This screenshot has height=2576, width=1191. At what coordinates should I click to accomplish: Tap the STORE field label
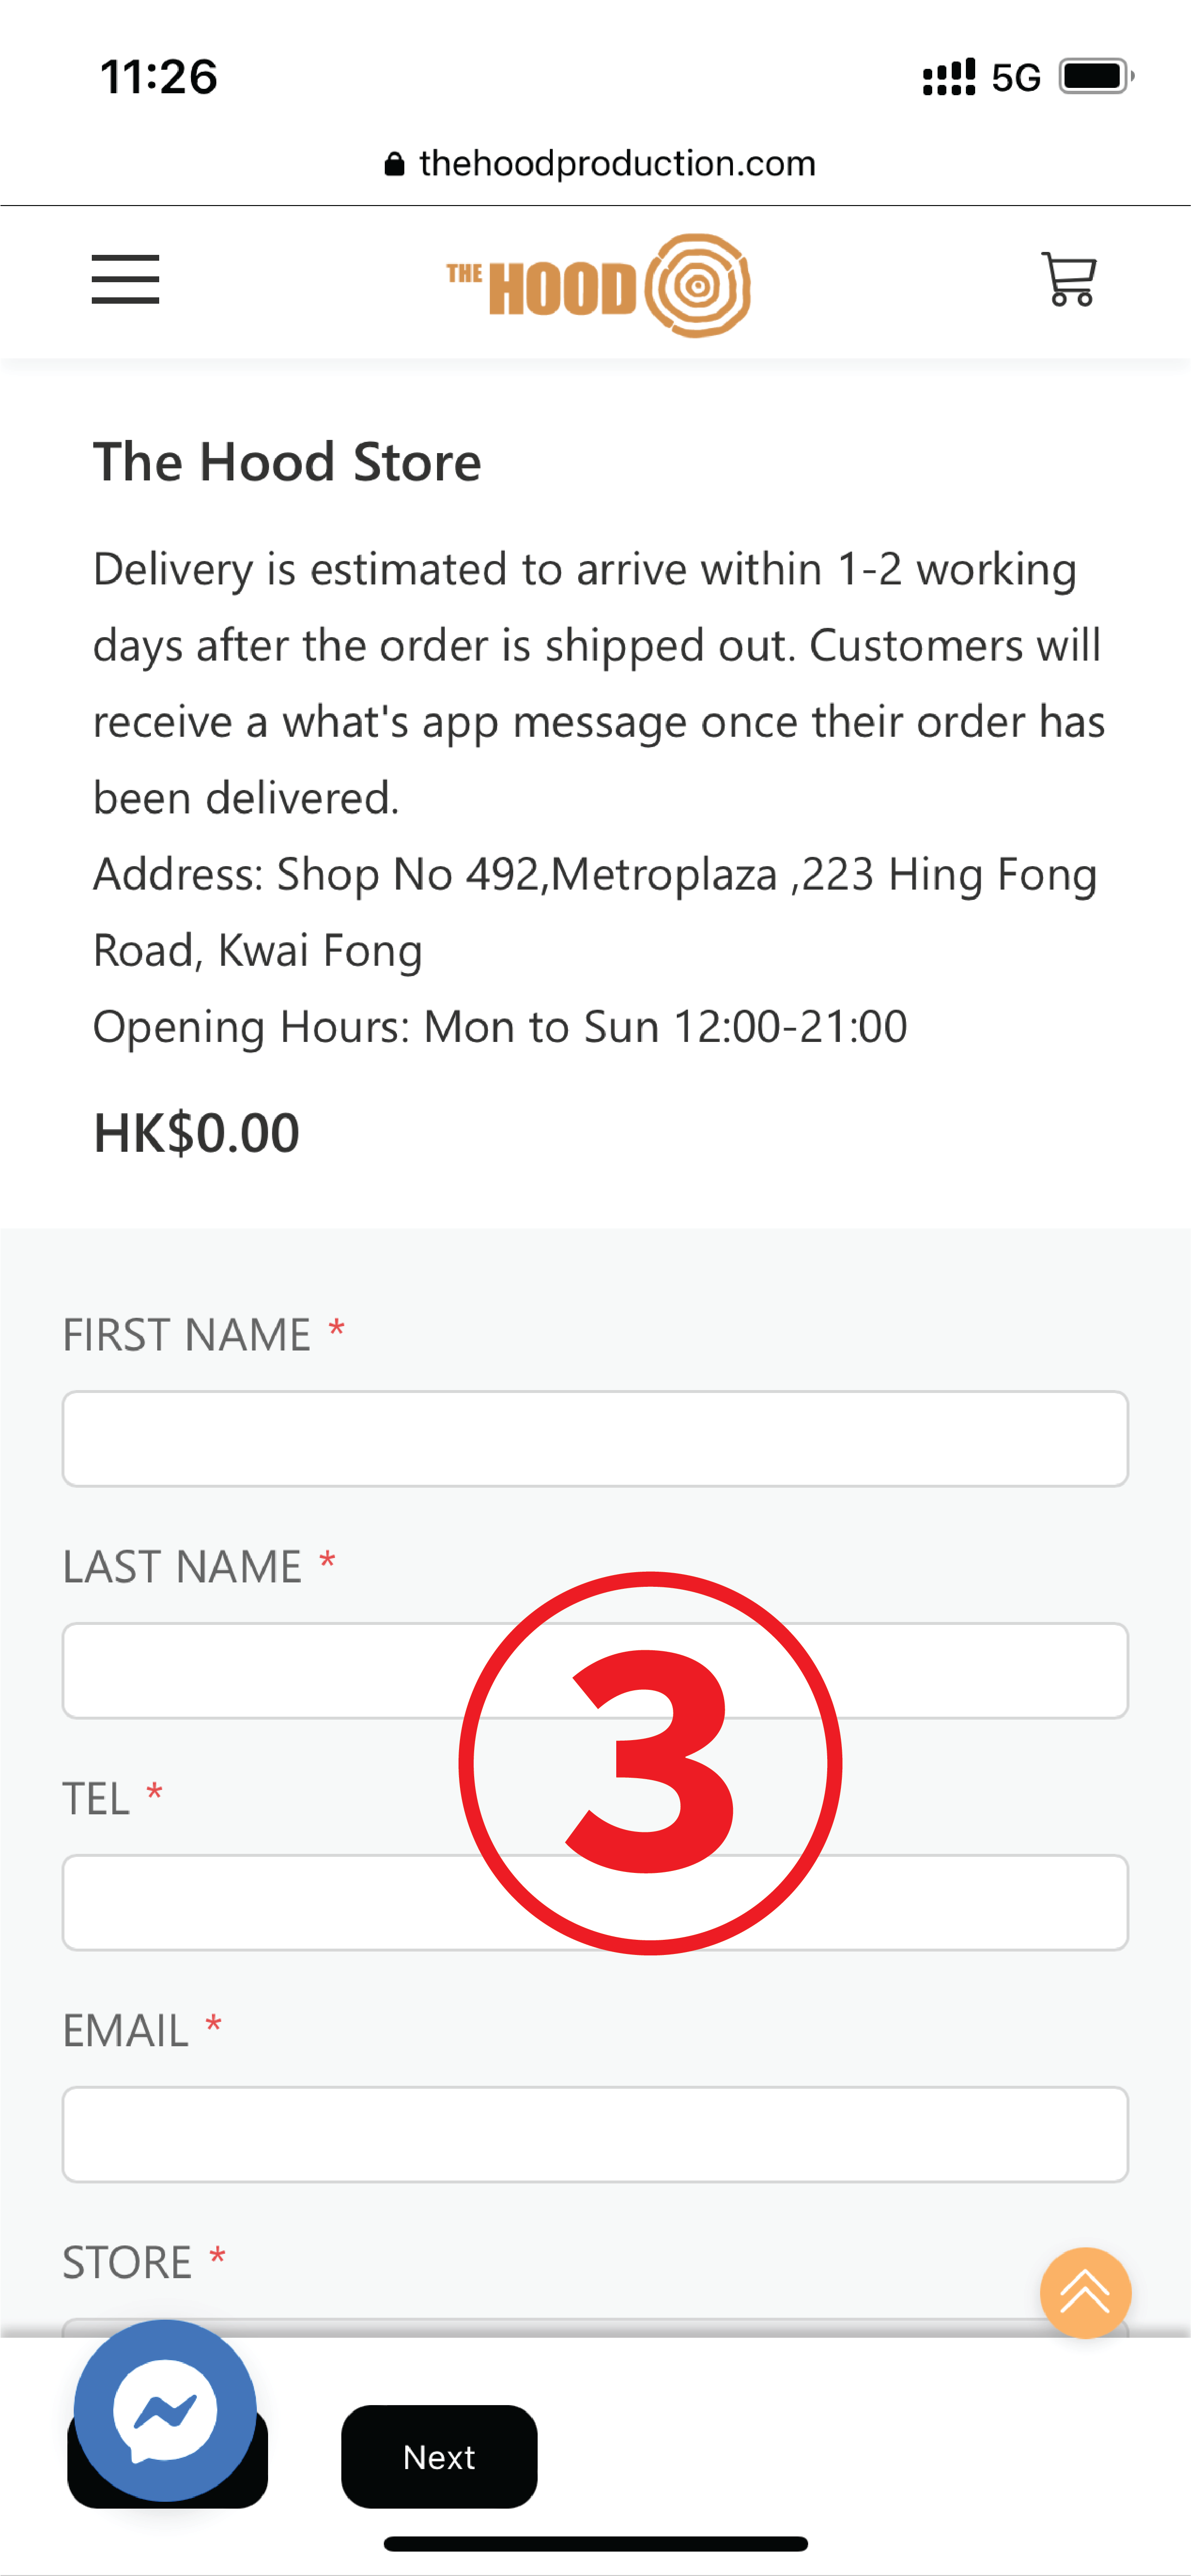[127, 2262]
